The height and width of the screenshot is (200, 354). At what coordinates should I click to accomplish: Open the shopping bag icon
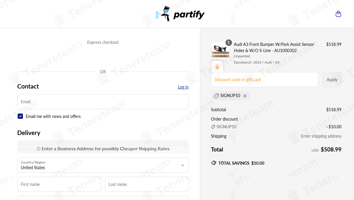point(338,14)
